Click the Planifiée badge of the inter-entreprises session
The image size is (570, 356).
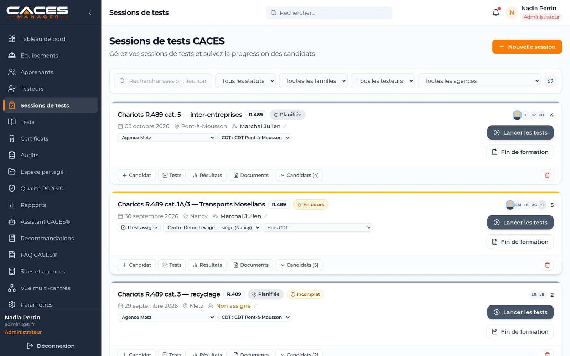point(287,115)
